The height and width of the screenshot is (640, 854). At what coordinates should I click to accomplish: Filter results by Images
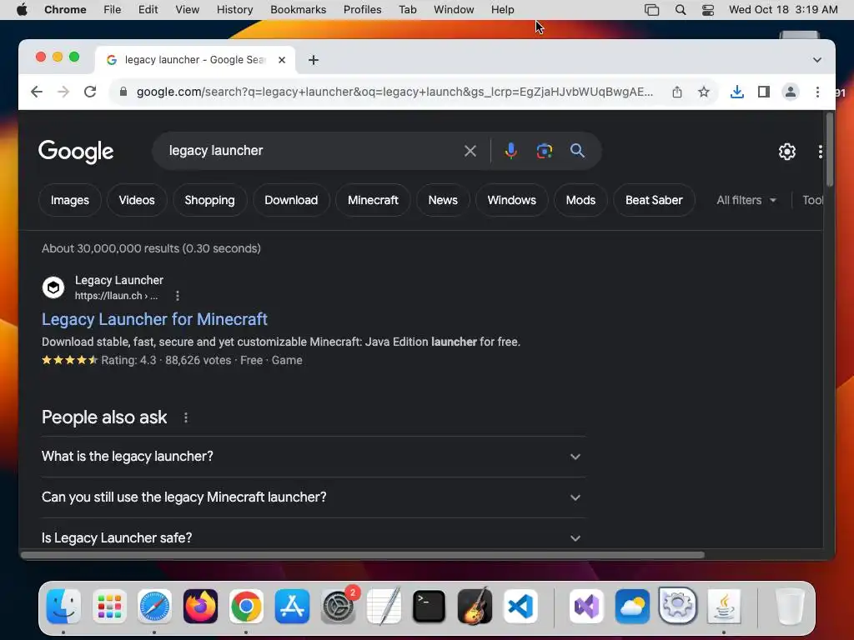70,200
